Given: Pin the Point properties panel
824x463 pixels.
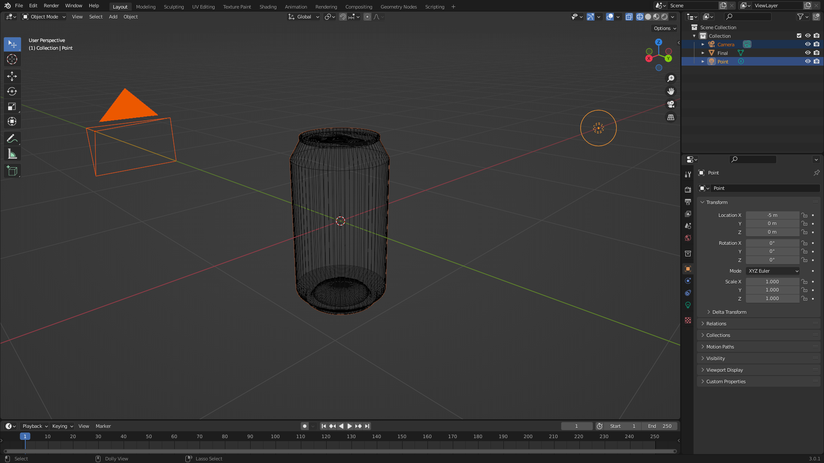Looking at the screenshot, I should (816, 173).
